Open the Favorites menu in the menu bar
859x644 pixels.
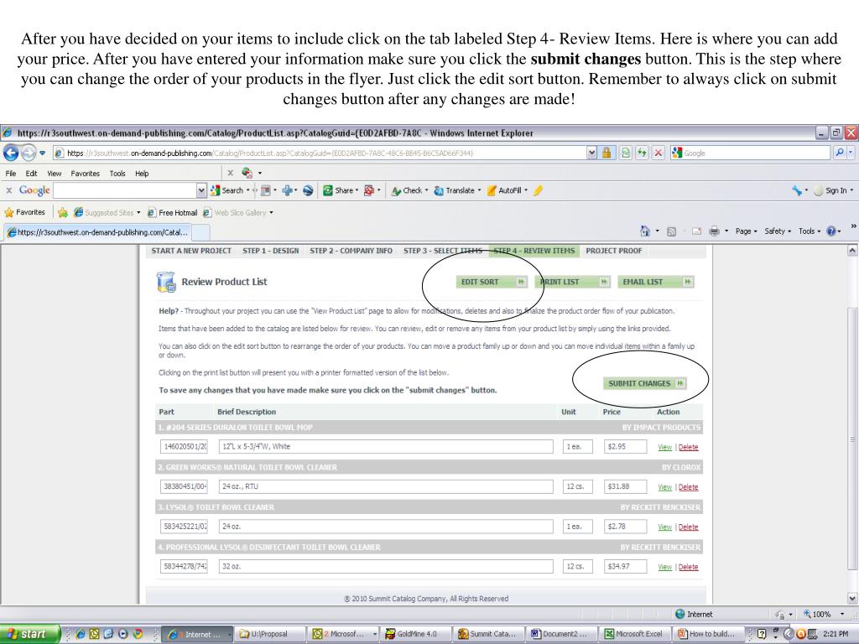click(x=85, y=174)
